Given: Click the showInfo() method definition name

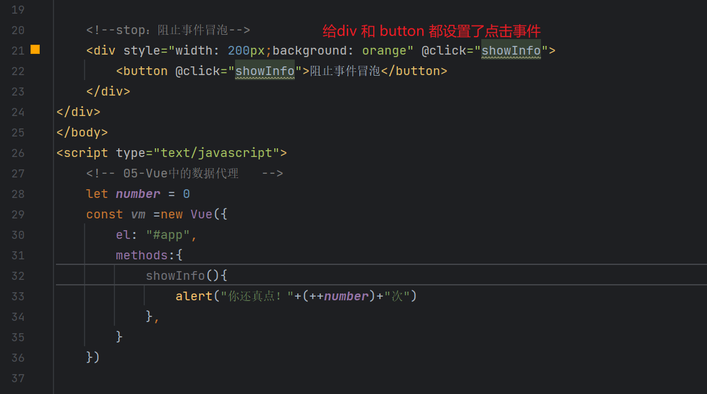Looking at the screenshot, I should pos(175,275).
